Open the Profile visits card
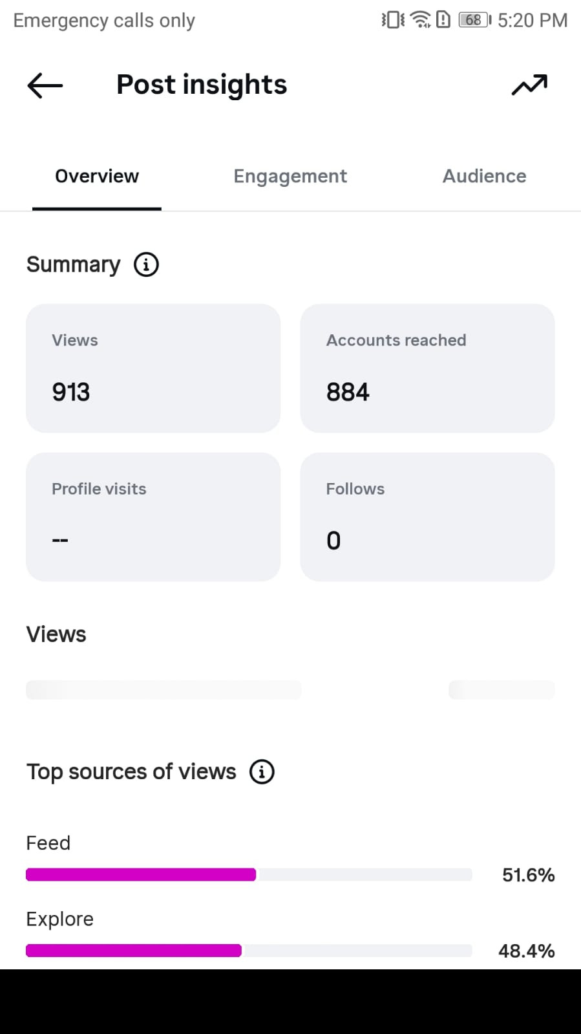 [x=153, y=517]
